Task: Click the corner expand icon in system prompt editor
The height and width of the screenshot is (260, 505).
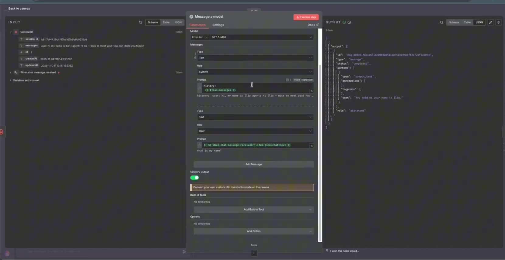Action: coord(312,91)
